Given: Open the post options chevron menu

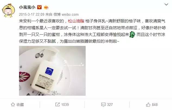Looking at the screenshot, I should [x=166, y=5].
